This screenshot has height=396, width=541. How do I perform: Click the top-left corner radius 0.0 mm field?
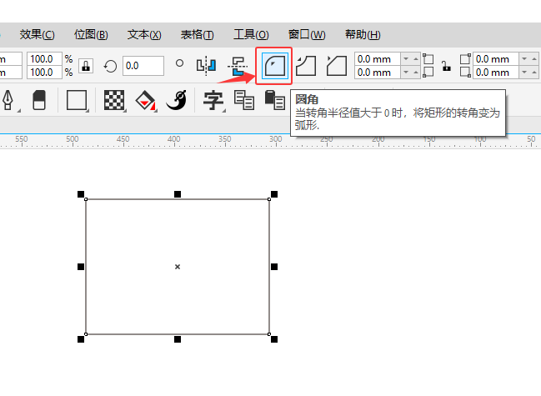(x=378, y=59)
